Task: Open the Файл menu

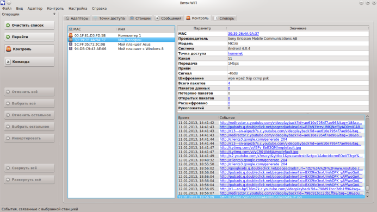Action: [7, 8]
